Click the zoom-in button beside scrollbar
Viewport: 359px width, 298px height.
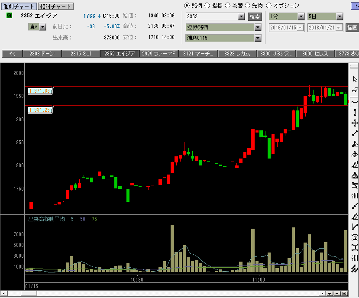(330, 293)
